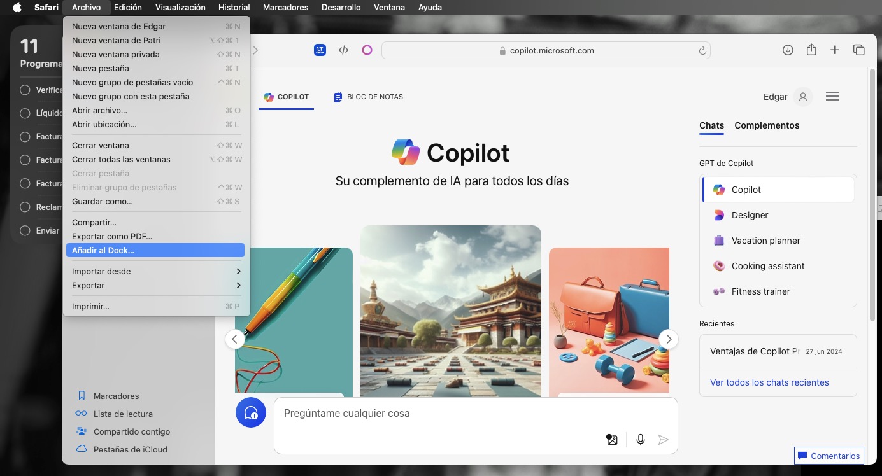The width and height of the screenshot is (882, 476).
Task: Click the add image icon in the chat box
Action: (611, 439)
